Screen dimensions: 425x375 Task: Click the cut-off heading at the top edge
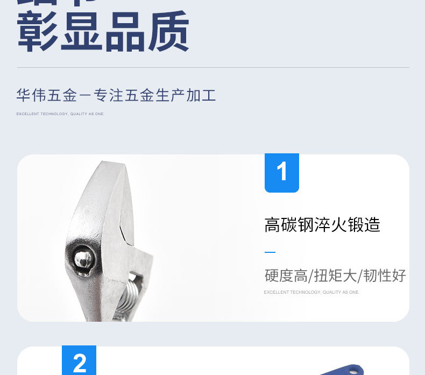tap(57, 3)
